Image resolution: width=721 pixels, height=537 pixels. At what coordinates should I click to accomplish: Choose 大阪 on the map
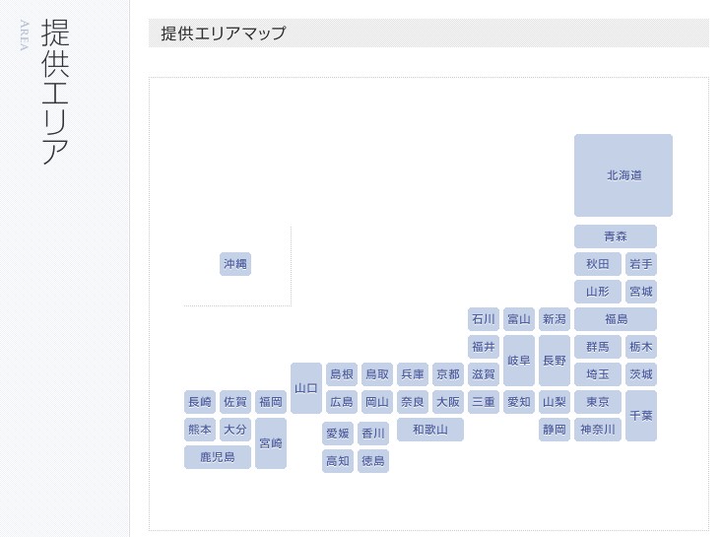click(x=448, y=402)
